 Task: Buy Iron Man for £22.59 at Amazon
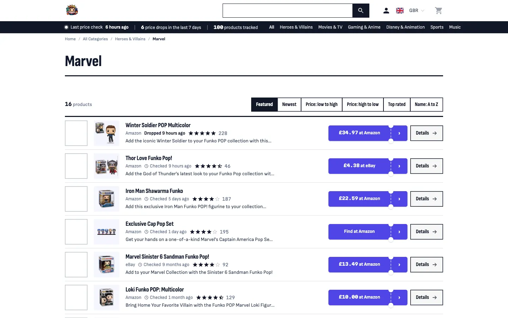[359, 199]
